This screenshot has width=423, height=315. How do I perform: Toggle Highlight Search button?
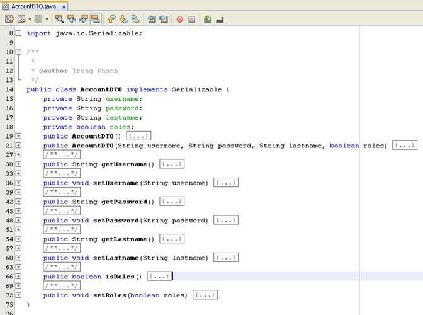pos(96,19)
